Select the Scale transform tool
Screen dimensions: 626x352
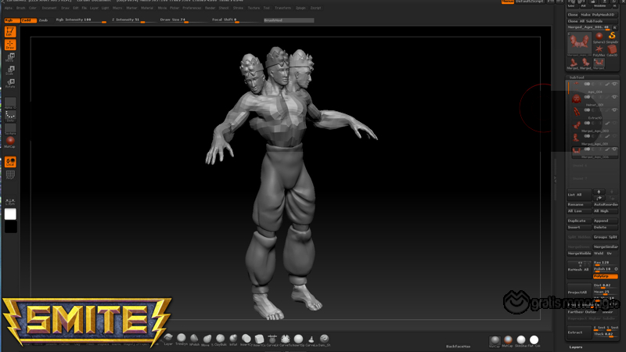pyautogui.click(x=10, y=70)
